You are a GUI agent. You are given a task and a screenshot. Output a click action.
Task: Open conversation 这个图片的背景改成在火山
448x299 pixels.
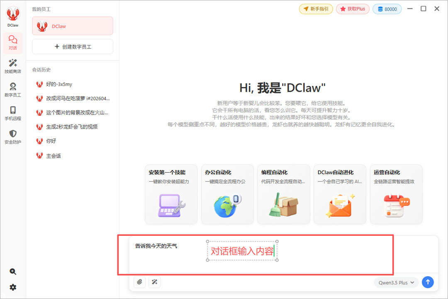point(73,113)
